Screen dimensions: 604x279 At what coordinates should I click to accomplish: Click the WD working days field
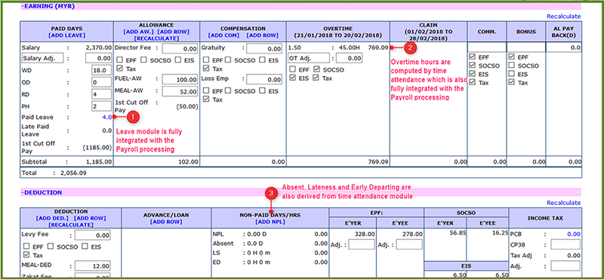point(102,70)
